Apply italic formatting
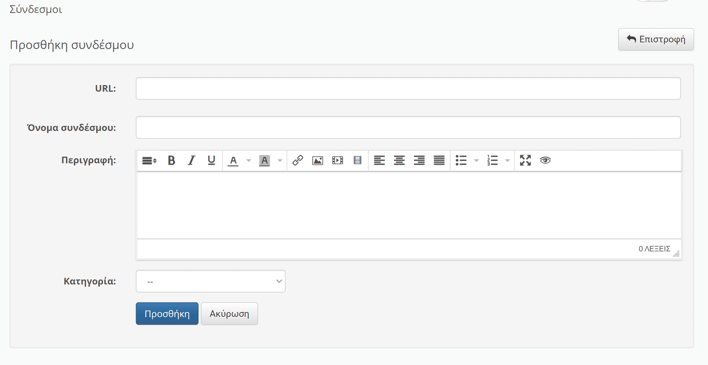708x365 pixels. pos(191,160)
